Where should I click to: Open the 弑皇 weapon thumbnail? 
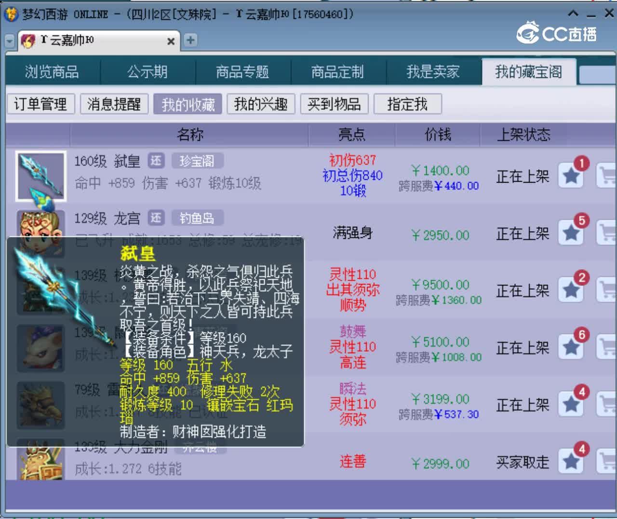[41, 176]
